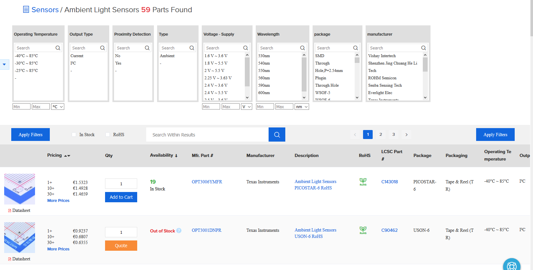Click the catalog list icon beside Sensors
The height and width of the screenshot is (270, 533).
(26, 10)
